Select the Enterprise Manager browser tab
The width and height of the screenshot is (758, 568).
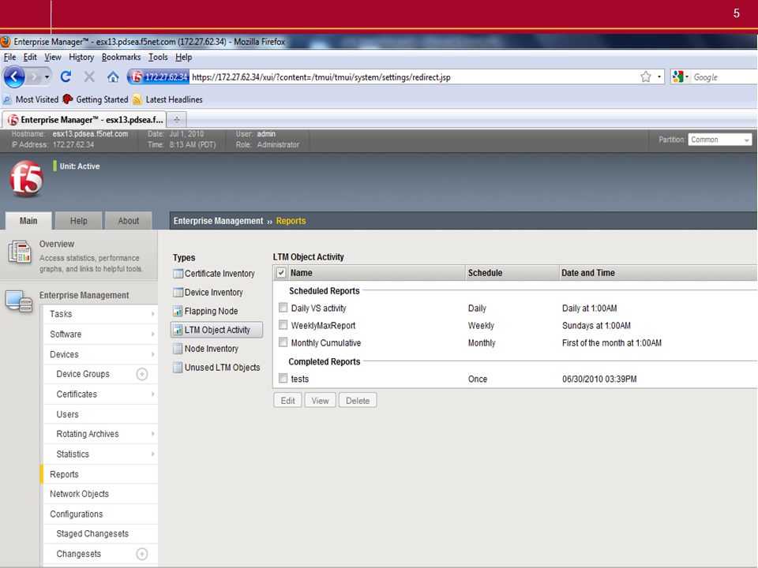coord(85,119)
